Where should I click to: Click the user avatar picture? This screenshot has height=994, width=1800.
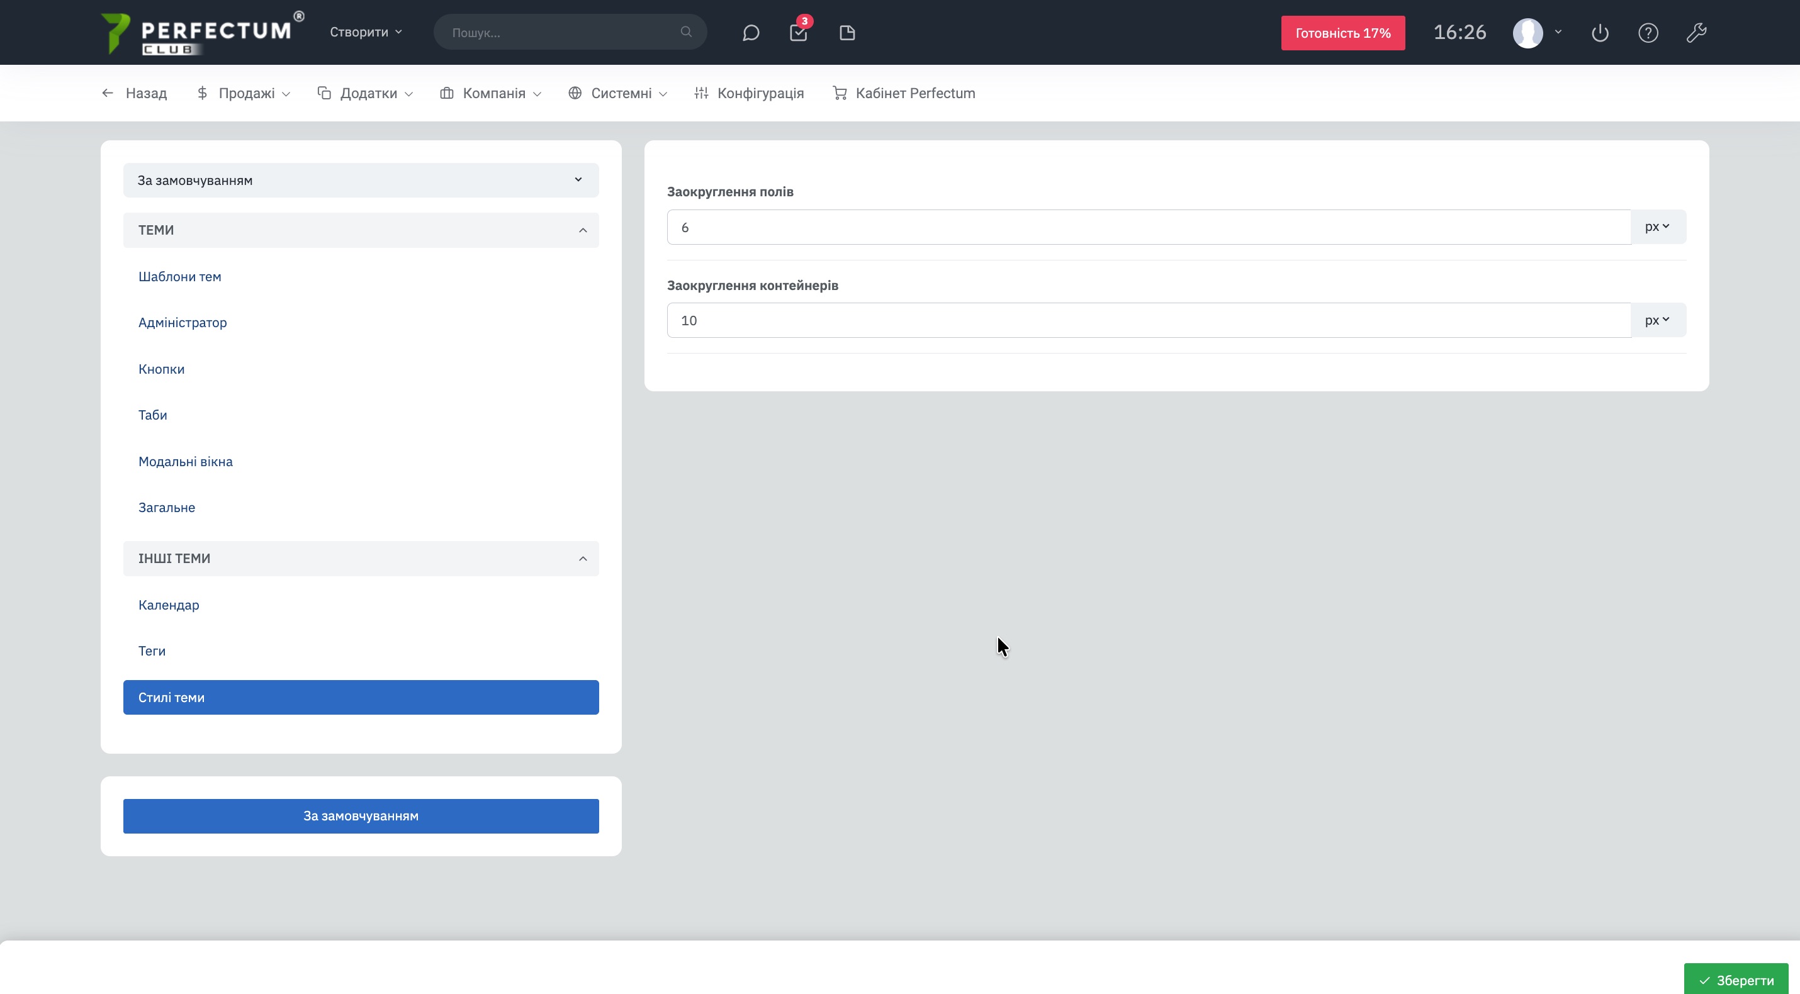pos(1527,33)
